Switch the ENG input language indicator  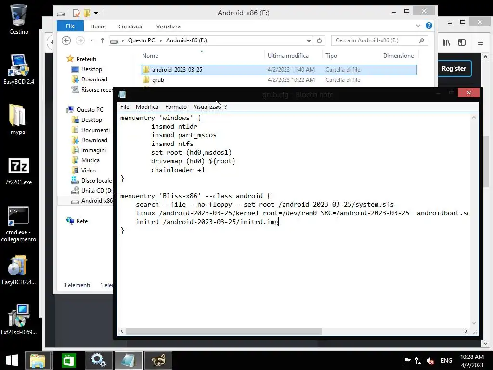click(446, 360)
